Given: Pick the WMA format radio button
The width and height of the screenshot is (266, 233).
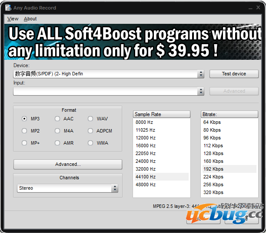Looking at the screenshot, I should click(90, 143).
